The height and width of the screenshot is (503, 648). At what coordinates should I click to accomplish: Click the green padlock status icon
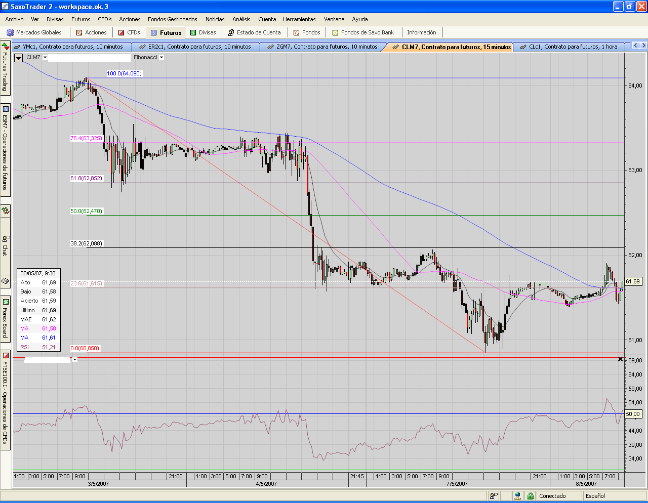pyautogui.click(x=530, y=496)
